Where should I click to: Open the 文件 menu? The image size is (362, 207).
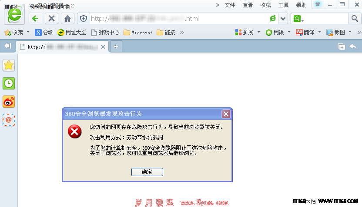pos(230,5)
